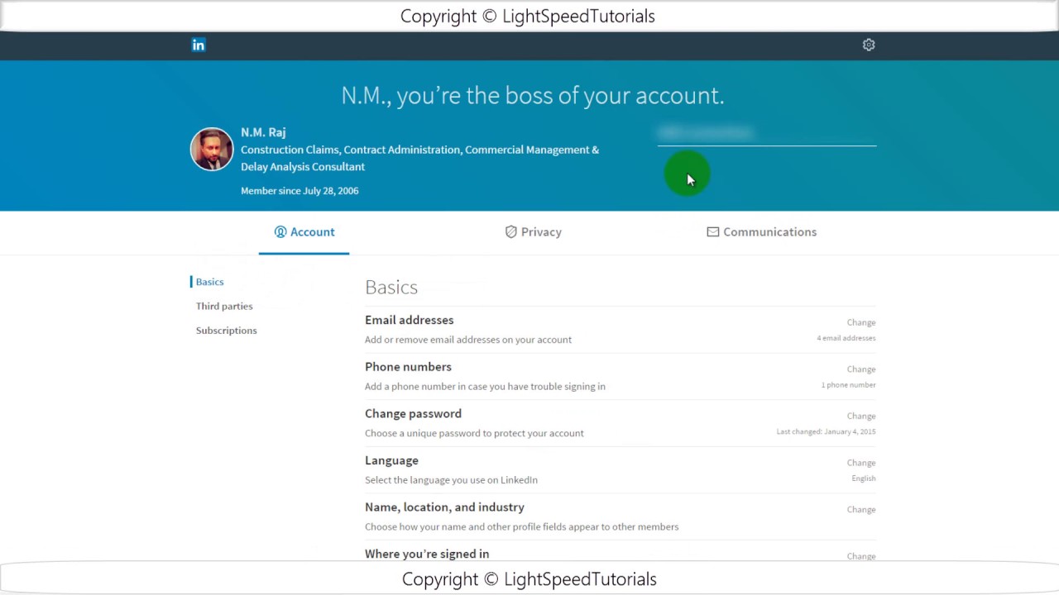Switch to the Privacy tab
This screenshot has height=595, width=1059.
tap(533, 232)
